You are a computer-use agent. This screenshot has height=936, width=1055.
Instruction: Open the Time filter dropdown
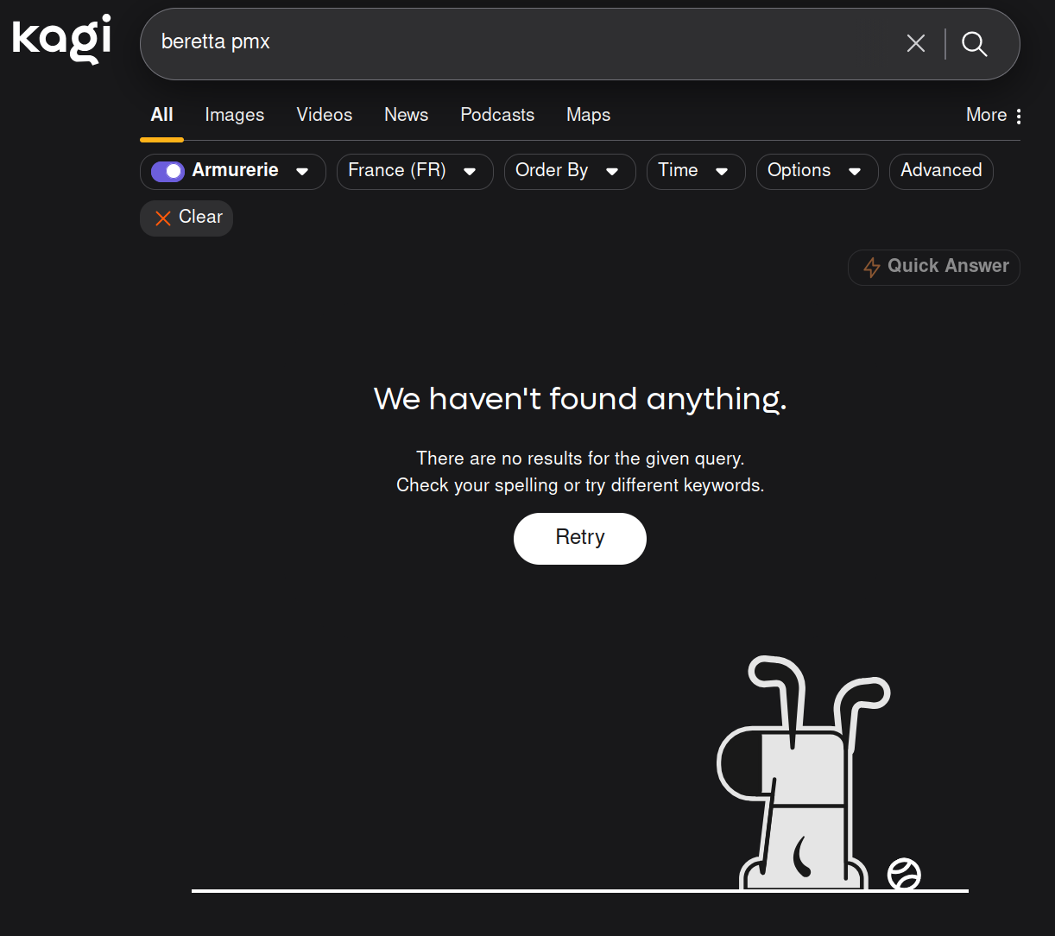(696, 171)
